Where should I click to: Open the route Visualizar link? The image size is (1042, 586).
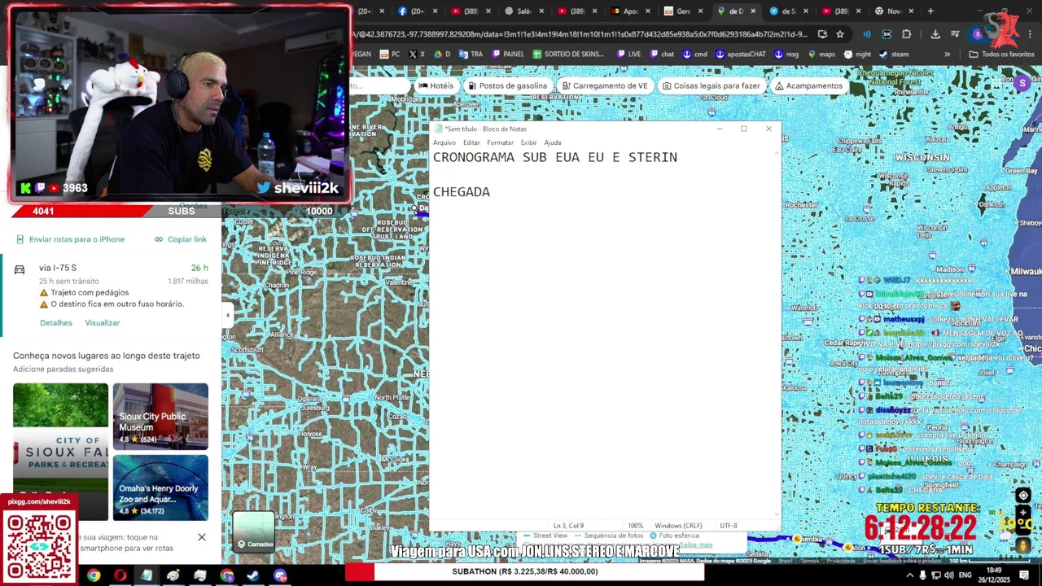tap(103, 323)
